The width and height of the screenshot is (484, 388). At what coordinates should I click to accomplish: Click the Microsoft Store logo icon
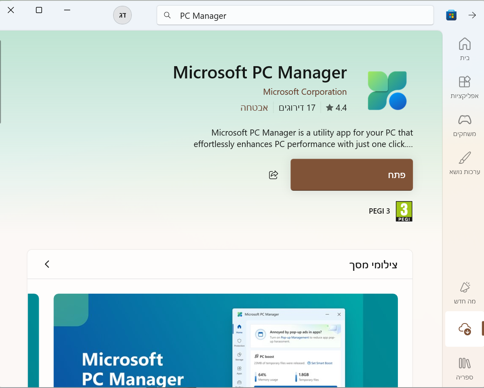(451, 15)
